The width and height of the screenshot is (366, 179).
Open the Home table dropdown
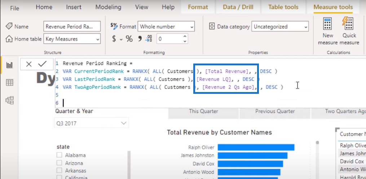click(72, 39)
